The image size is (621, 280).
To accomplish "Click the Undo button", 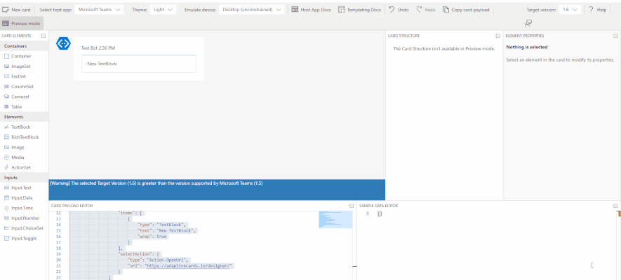I will tap(399, 10).
